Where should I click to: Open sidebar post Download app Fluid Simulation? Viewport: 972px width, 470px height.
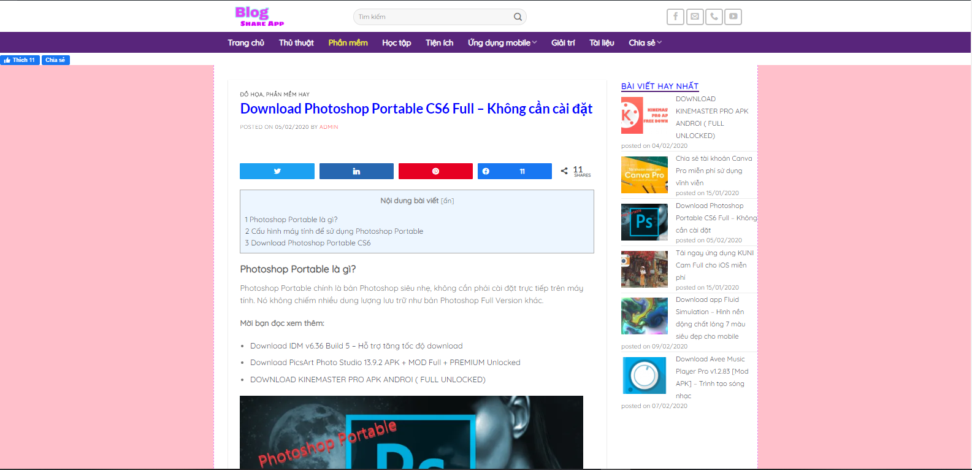coord(711,318)
